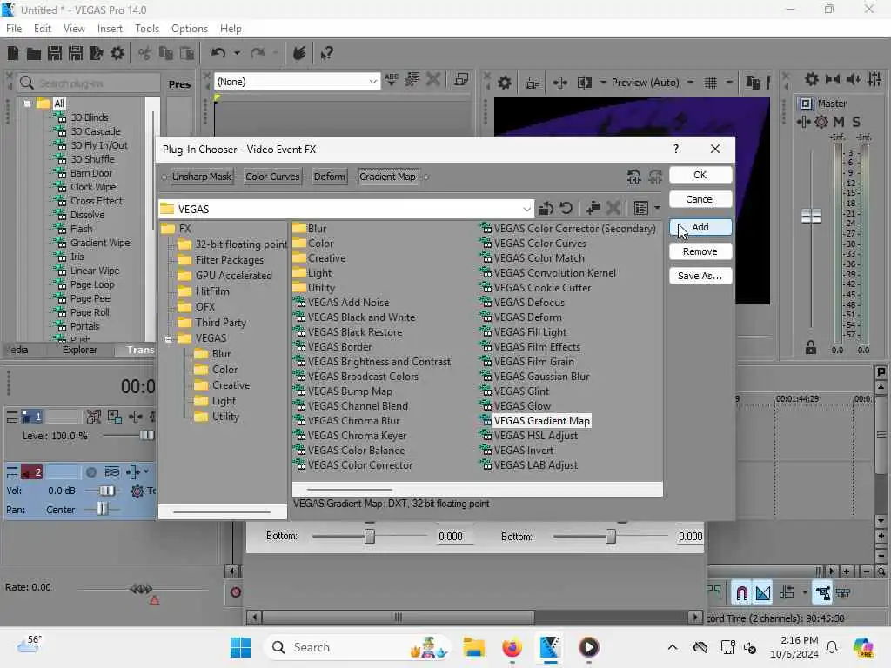Click the Master bus FX gear icon
Screen dimensions: 891x668
point(821,122)
